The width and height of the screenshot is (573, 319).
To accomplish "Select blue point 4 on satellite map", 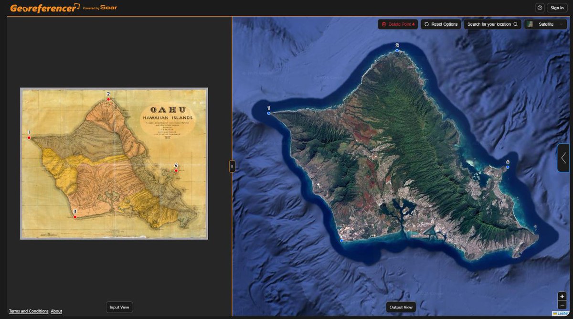I will point(508,167).
